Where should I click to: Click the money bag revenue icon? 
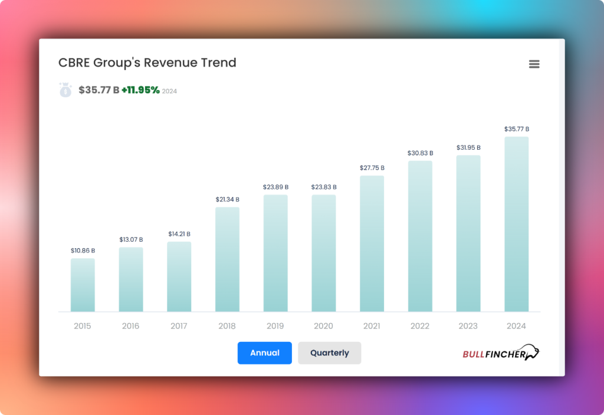[x=65, y=90]
